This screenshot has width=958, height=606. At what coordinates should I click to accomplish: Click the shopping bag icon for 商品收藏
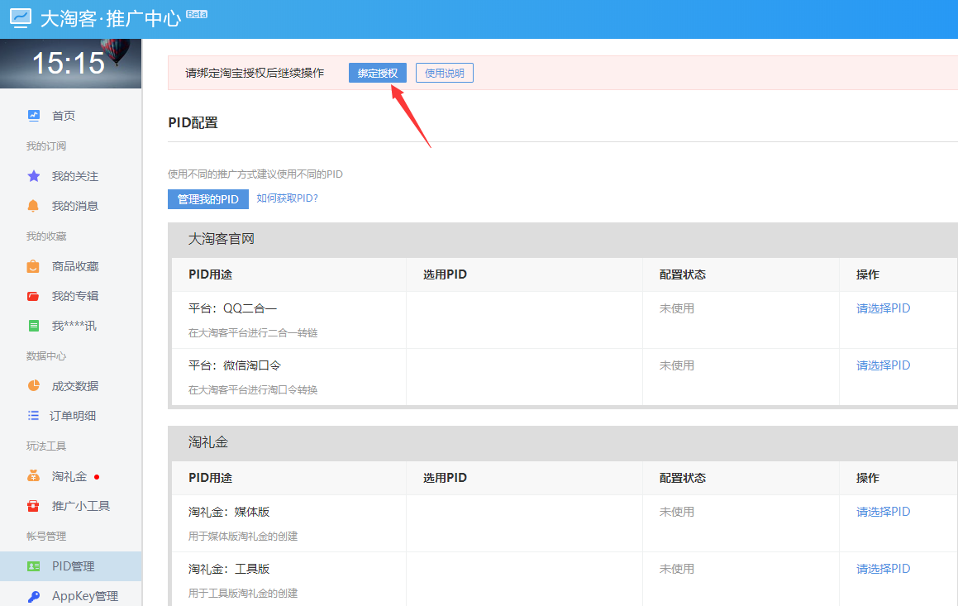(33, 266)
